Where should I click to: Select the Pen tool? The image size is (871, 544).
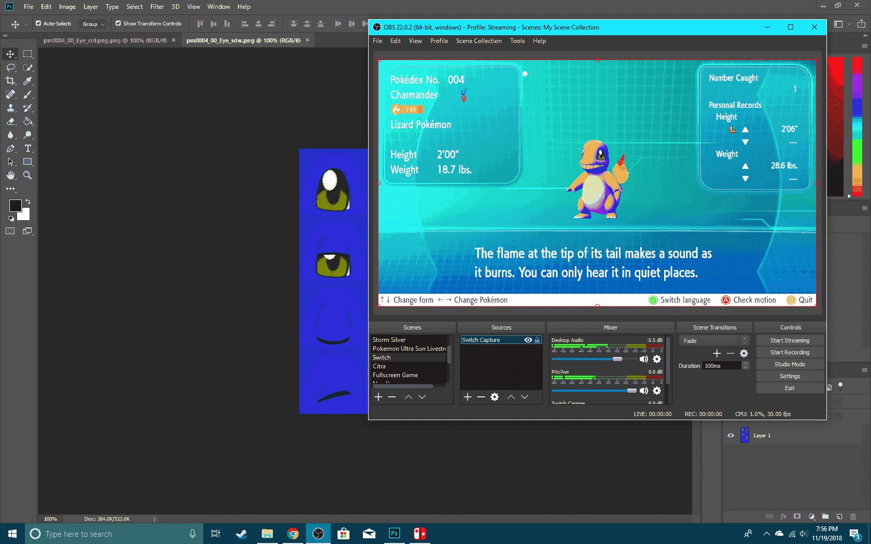[10, 148]
